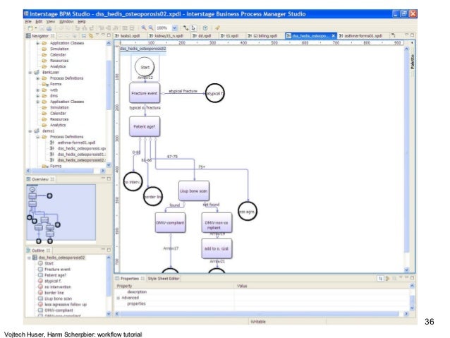Click the Zoom In magnifier icon
The width and height of the screenshot is (450, 338).
click(144, 28)
